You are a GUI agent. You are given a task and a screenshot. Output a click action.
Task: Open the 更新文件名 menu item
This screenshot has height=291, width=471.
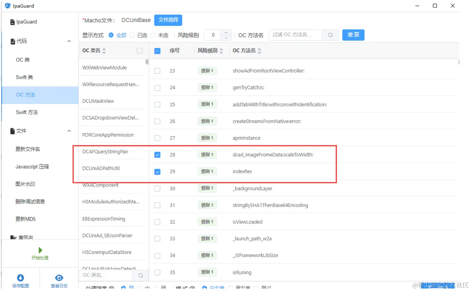28,149
